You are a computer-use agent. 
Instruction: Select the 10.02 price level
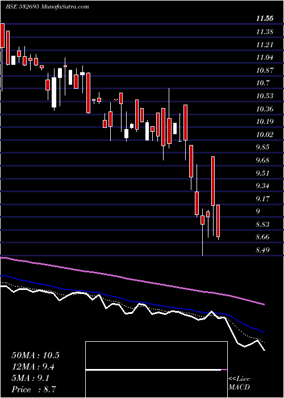(265, 135)
